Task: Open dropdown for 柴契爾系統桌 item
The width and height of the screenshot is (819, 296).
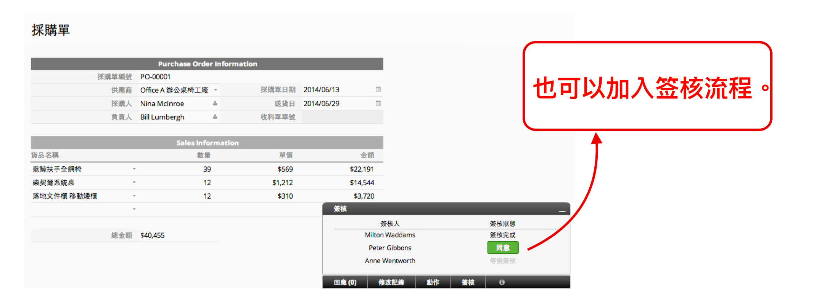Action: [134, 182]
